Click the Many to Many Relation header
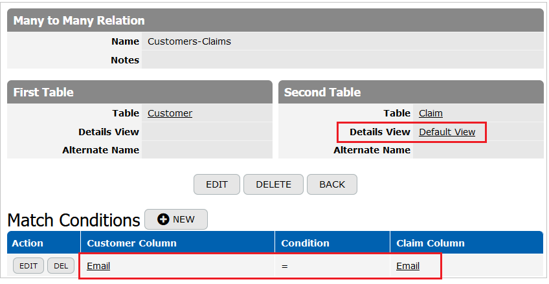The width and height of the screenshot is (549, 284). (x=275, y=20)
